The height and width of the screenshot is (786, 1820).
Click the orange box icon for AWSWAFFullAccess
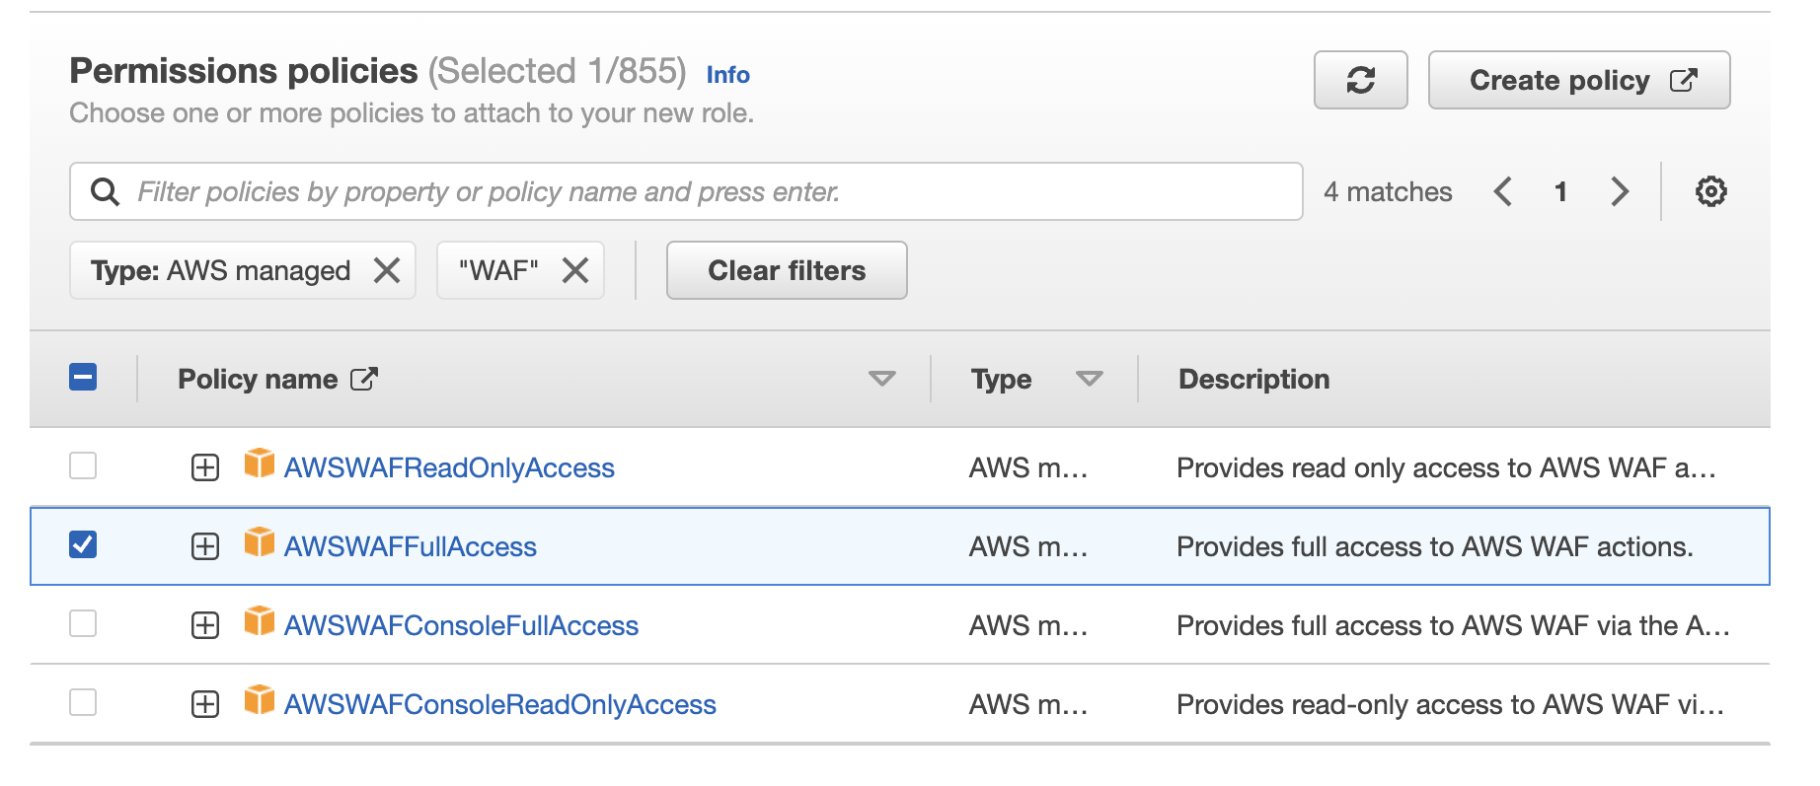pyautogui.click(x=260, y=541)
